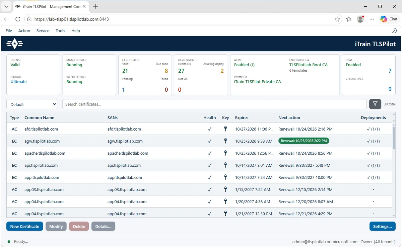Click Due soon count 8

[166, 71]
